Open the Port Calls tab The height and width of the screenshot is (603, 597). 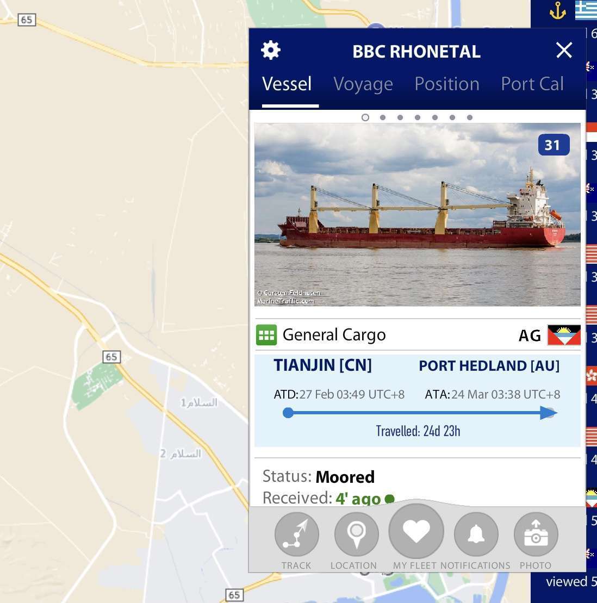pos(532,84)
